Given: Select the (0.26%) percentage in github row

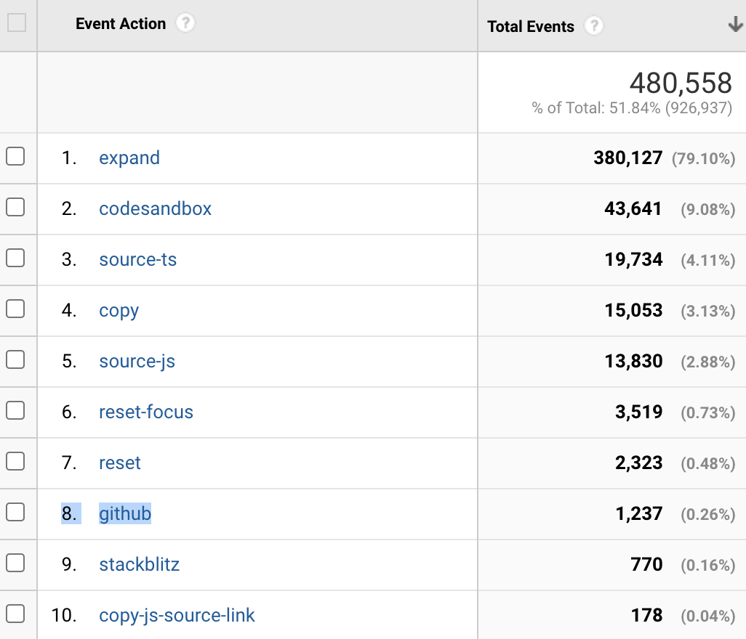Looking at the screenshot, I should click(708, 514).
